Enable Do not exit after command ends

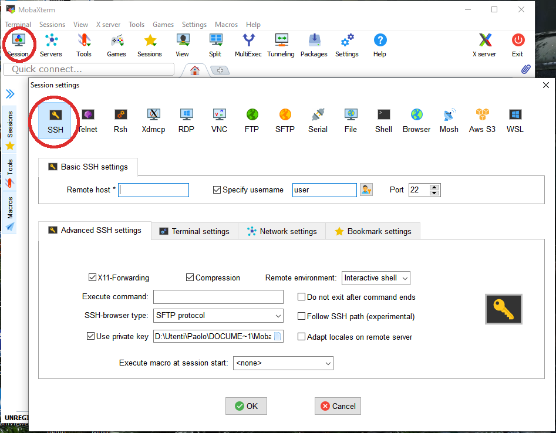click(x=301, y=296)
